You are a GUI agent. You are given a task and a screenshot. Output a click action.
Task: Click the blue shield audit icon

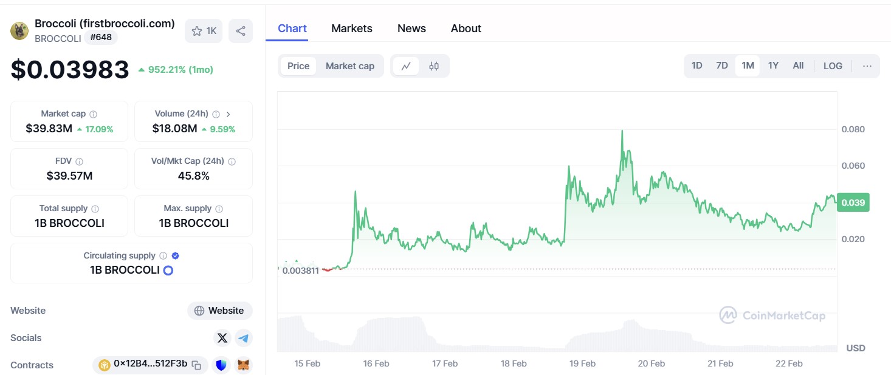coord(221,365)
